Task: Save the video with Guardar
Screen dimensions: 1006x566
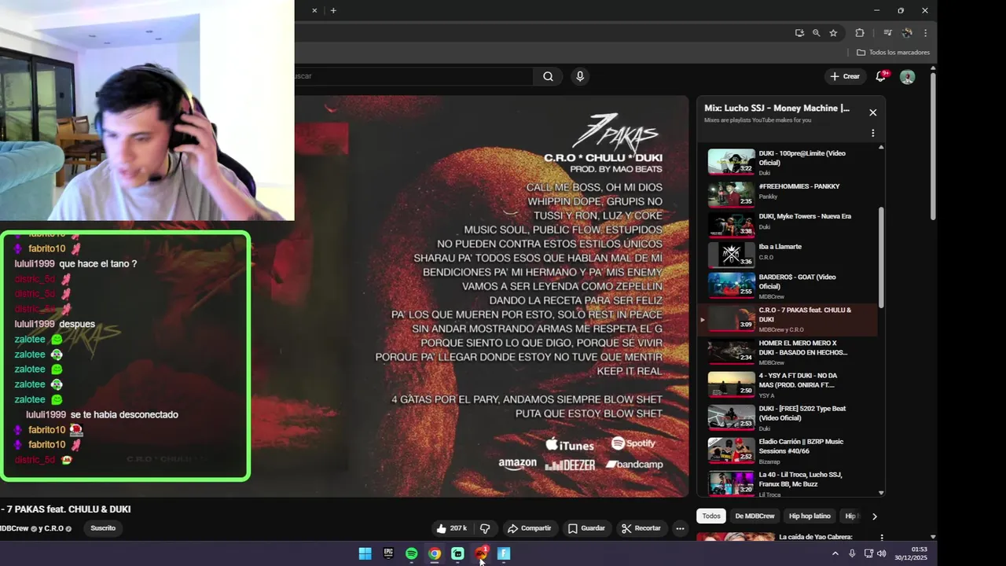Action: click(586, 528)
